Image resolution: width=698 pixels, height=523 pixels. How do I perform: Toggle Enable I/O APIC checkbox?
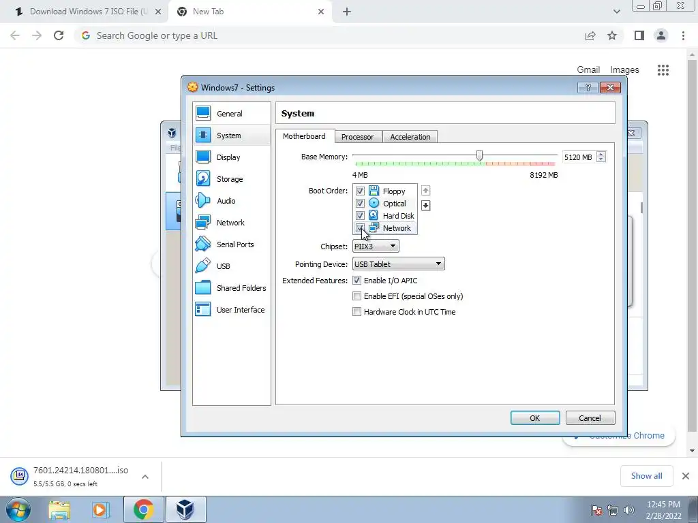[x=356, y=281]
